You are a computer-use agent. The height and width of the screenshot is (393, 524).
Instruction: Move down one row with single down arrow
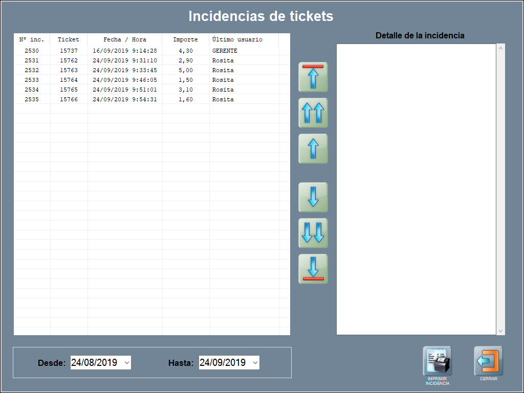[313, 197]
